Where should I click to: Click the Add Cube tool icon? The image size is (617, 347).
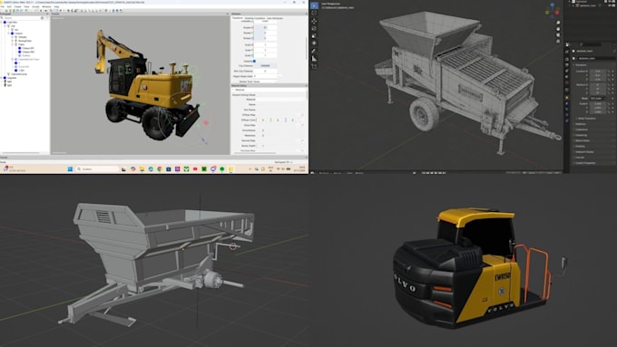coord(314,66)
